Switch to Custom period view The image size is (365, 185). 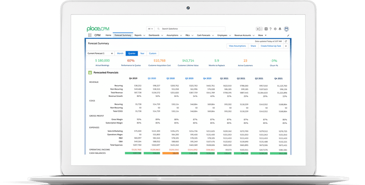(x=153, y=54)
